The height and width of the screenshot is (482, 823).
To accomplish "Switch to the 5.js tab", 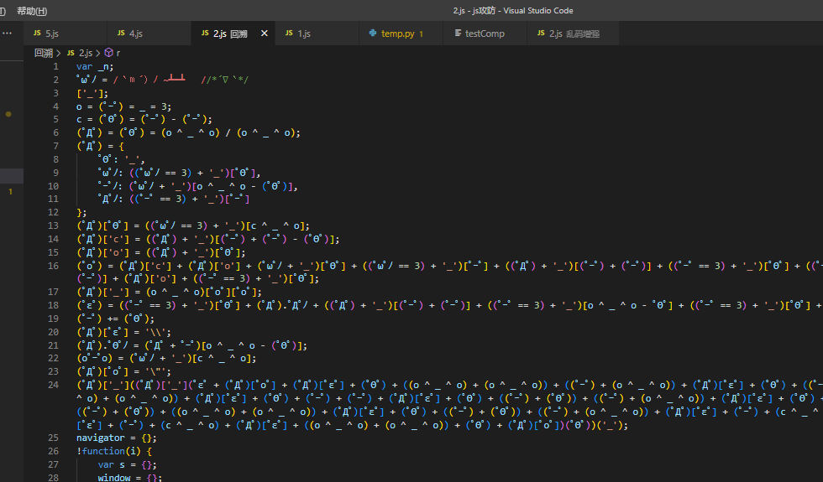I will pyautogui.click(x=66, y=33).
